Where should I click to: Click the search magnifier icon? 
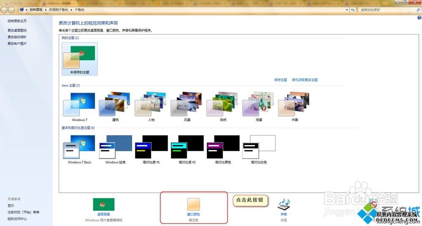tap(418, 10)
